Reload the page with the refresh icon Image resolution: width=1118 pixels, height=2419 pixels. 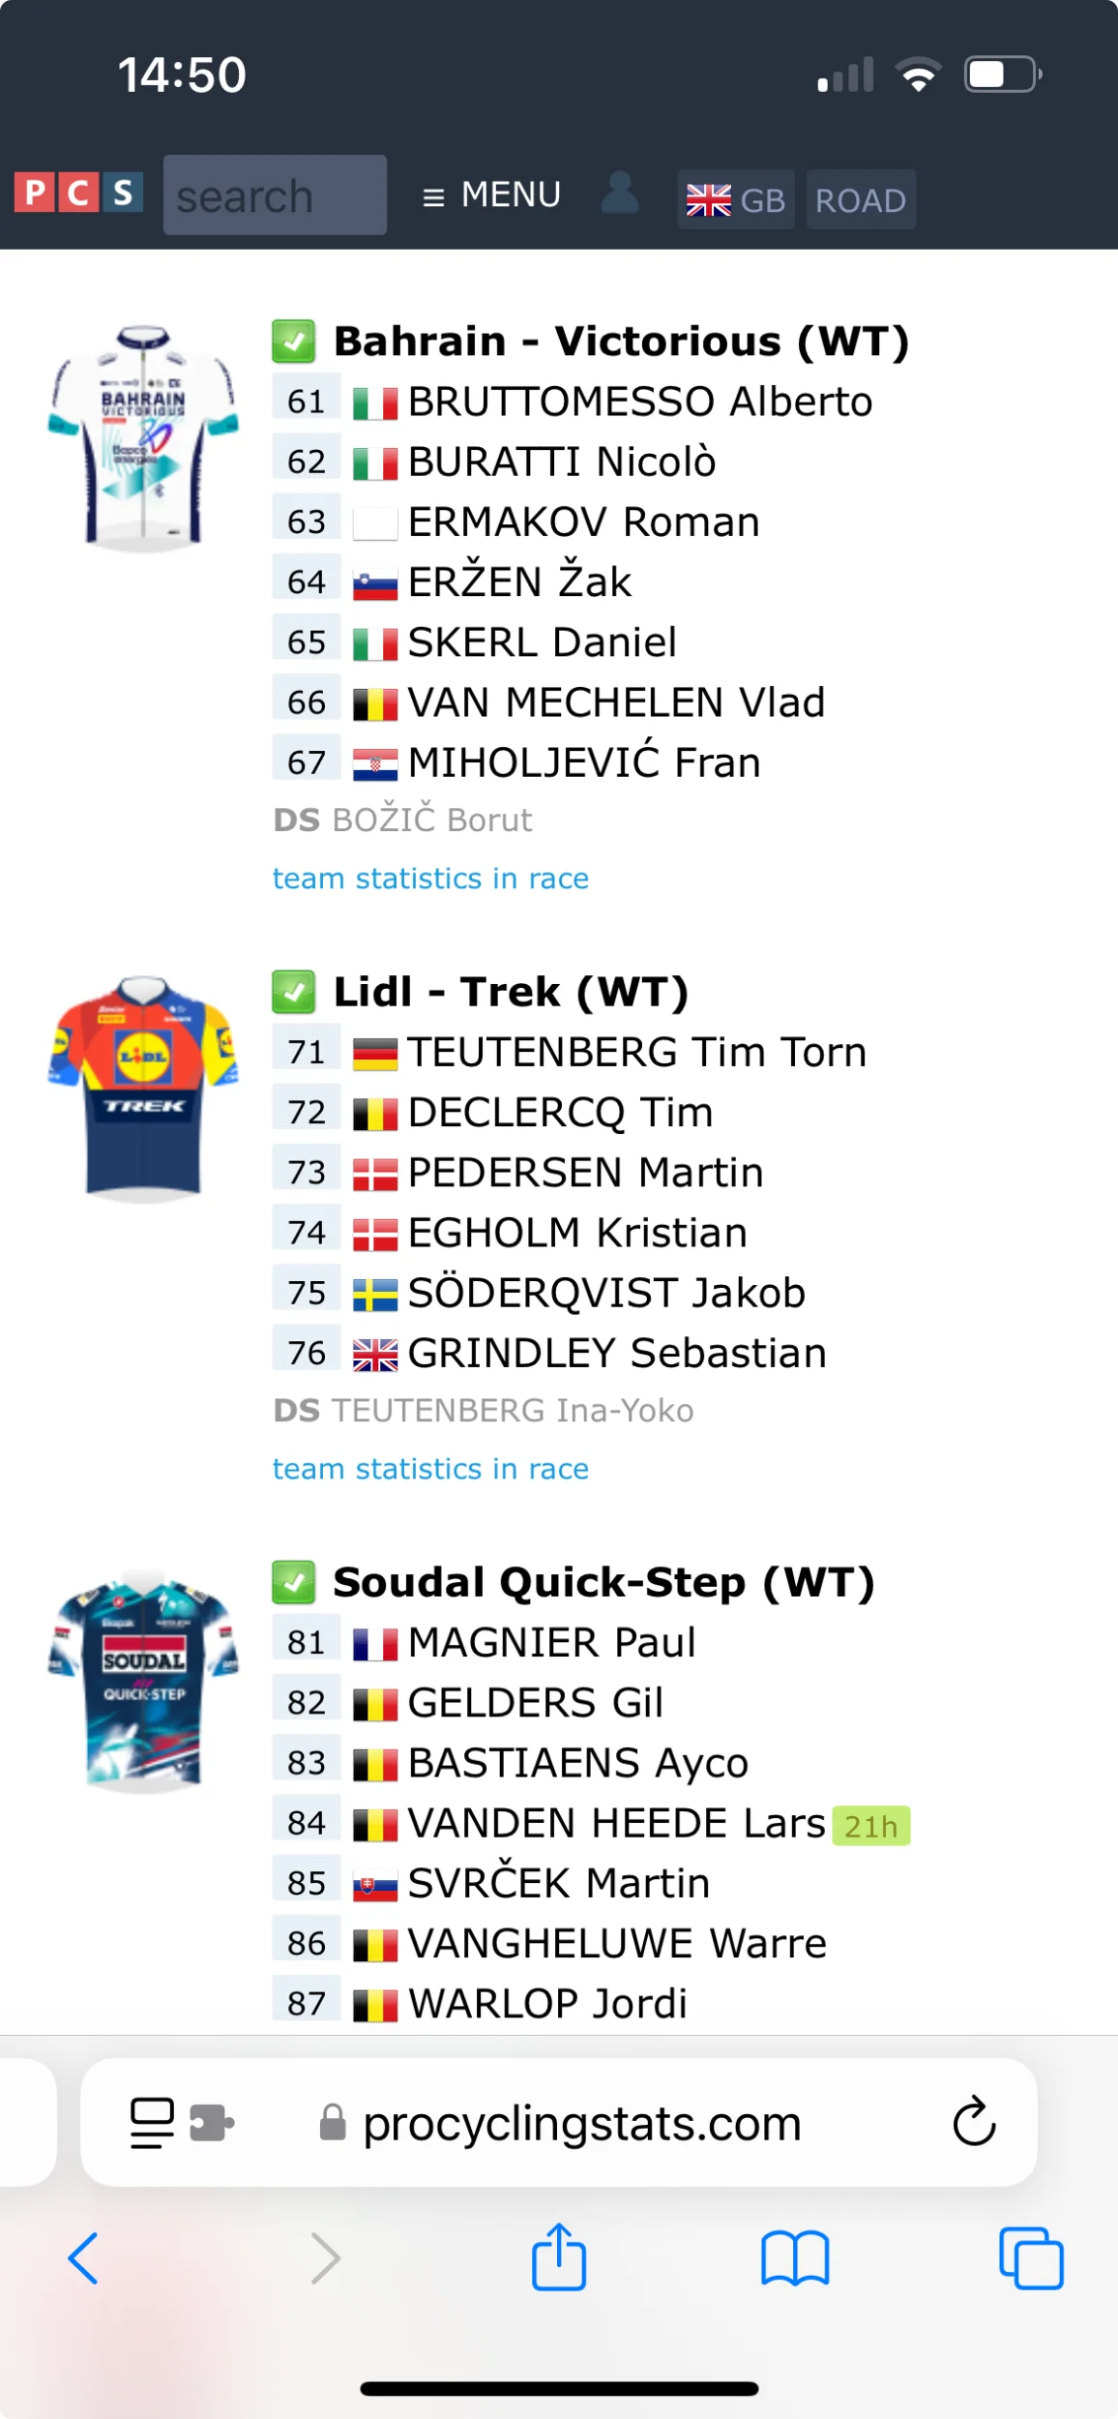[x=973, y=2123]
